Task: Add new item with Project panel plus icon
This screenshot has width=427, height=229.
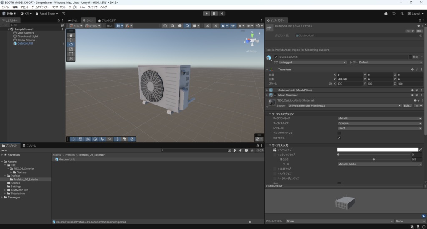Action: click(4, 150)
